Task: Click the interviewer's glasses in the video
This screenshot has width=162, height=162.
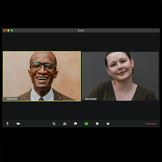Action: coord(43,66)
